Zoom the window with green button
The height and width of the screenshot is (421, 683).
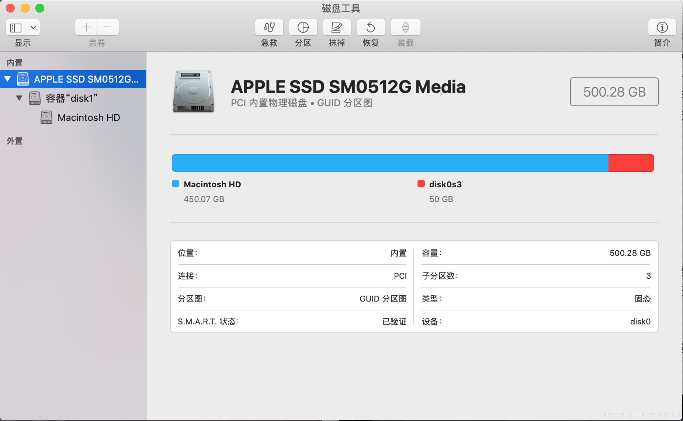coord(40,8)
